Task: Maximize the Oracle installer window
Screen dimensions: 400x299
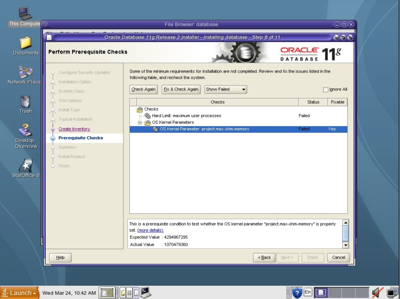Action: point(343,37)
